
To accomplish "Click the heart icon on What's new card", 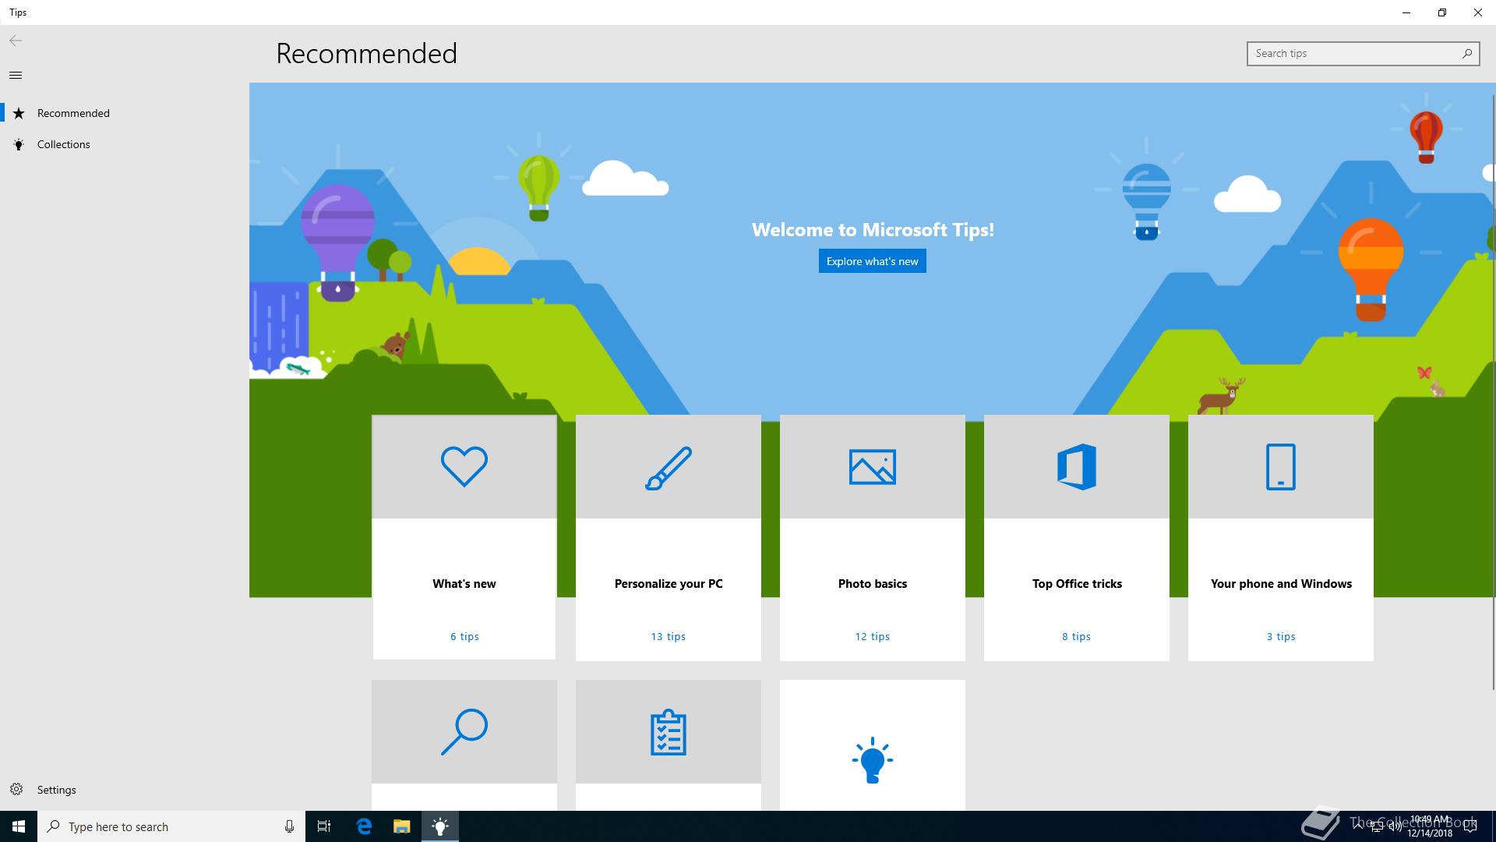I will (464, 466).
